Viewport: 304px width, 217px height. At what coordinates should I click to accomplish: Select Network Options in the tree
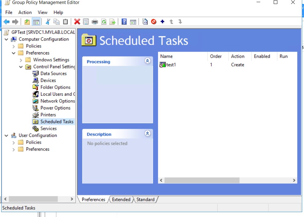coord(58,101)
